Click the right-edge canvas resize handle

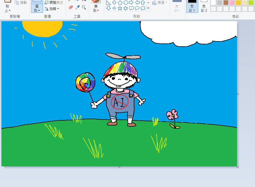pyautogui.click(x=238, y=94)
